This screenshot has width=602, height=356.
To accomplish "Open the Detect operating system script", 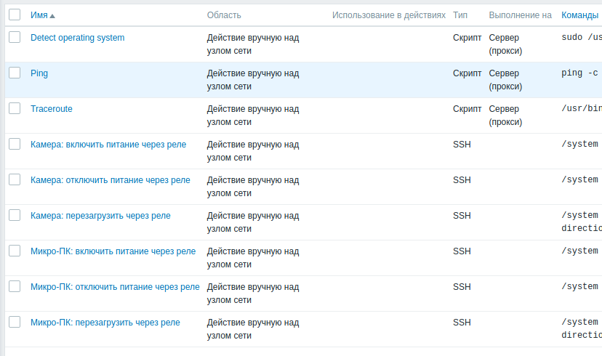I will coord(77,38).
